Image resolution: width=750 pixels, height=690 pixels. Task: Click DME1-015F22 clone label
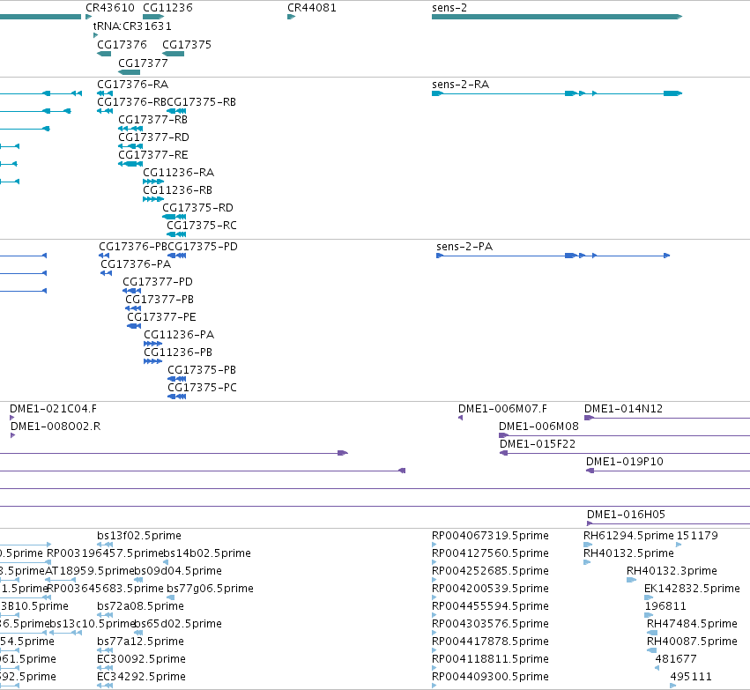(538, 444)
